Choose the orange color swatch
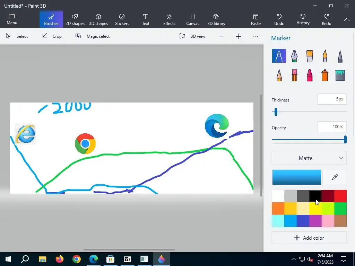 click(278, 208)
